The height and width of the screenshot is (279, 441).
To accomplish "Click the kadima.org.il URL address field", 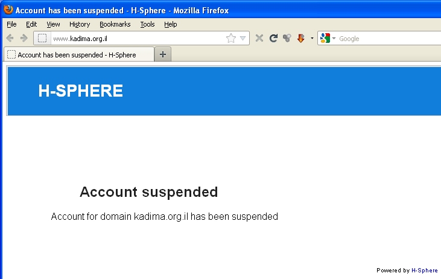I will coord(138,39).
